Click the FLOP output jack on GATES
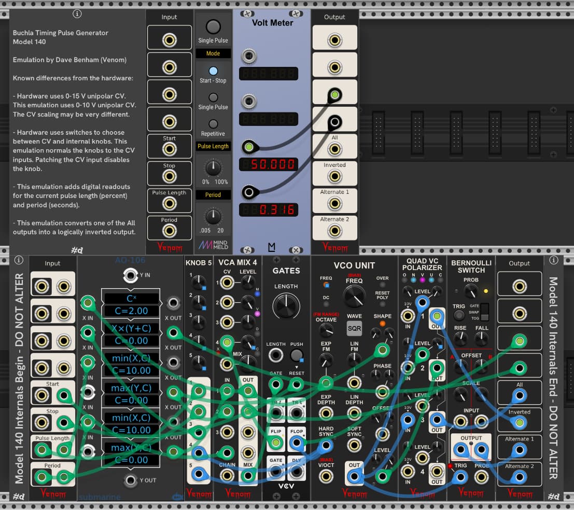Image resolution: width=574 pixels, height=510 pixels. pos(296,443)
